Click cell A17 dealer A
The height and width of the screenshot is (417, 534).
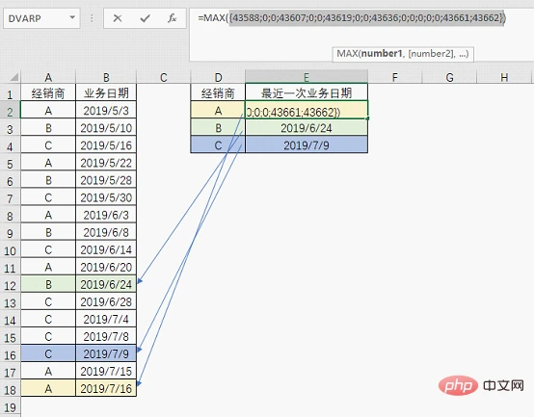pyautogui.click(x=48, y=371)
